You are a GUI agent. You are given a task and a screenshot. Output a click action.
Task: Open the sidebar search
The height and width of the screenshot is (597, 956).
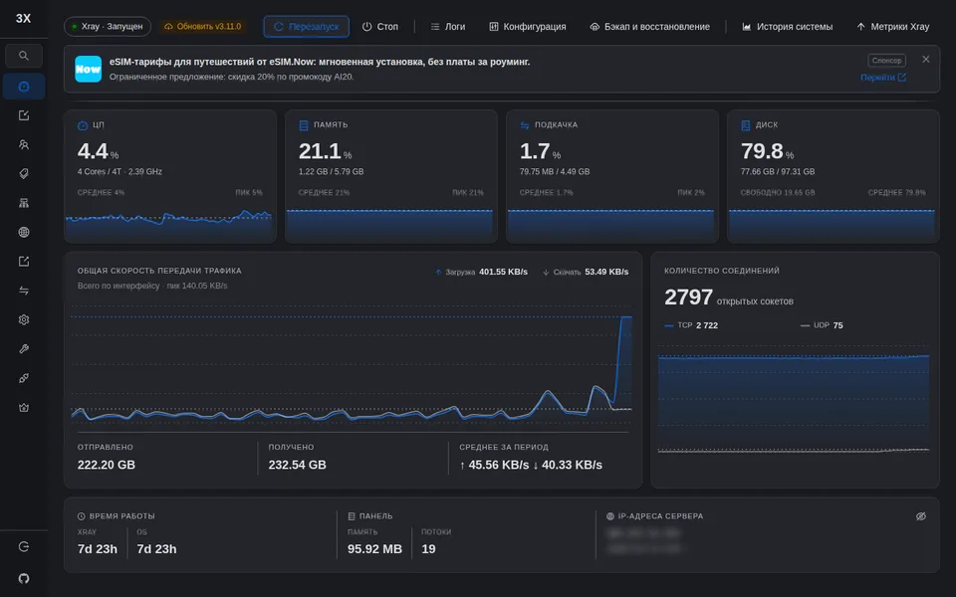coord(24,56)
